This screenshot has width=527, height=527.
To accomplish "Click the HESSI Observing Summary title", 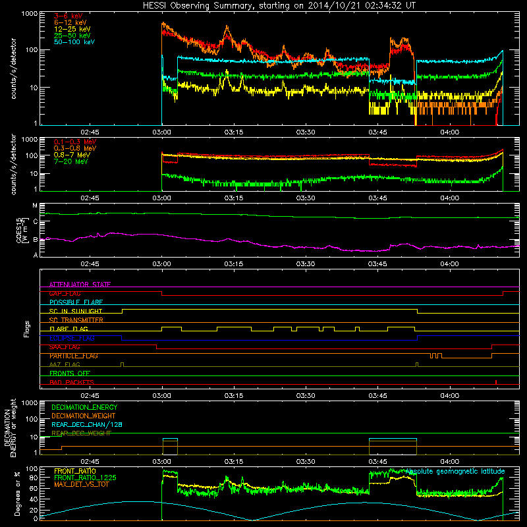I will 279,5.
